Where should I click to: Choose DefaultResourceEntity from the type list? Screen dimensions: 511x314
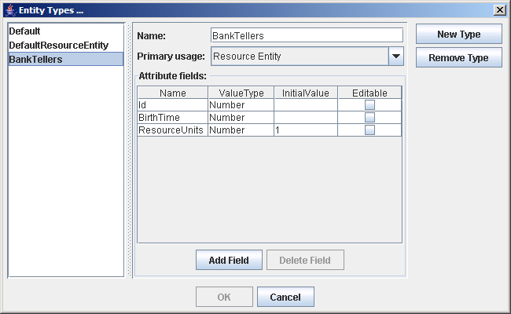point(58,46)
